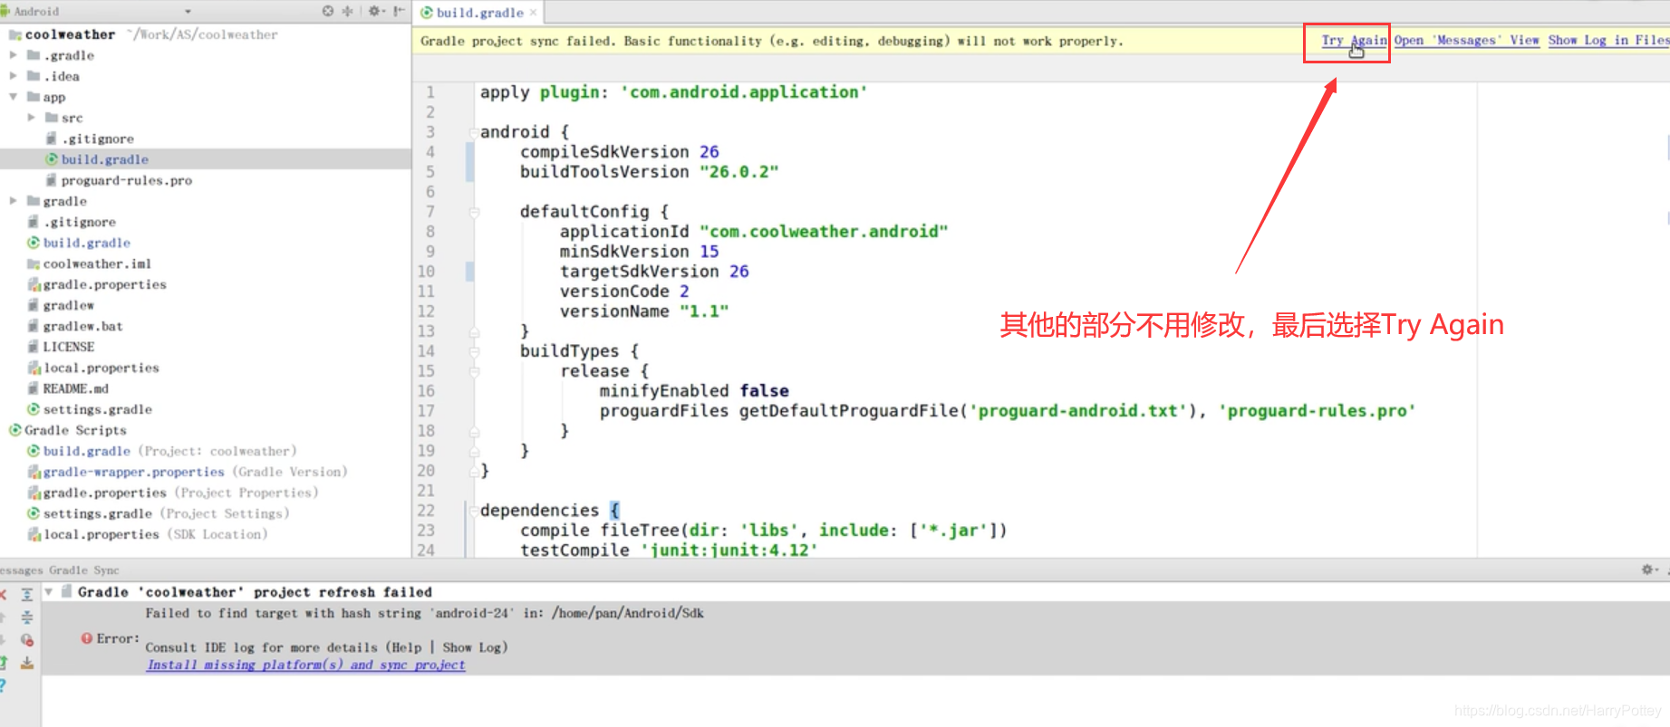
Task: Select coolweather root project node
Action: tap(70, 34)
